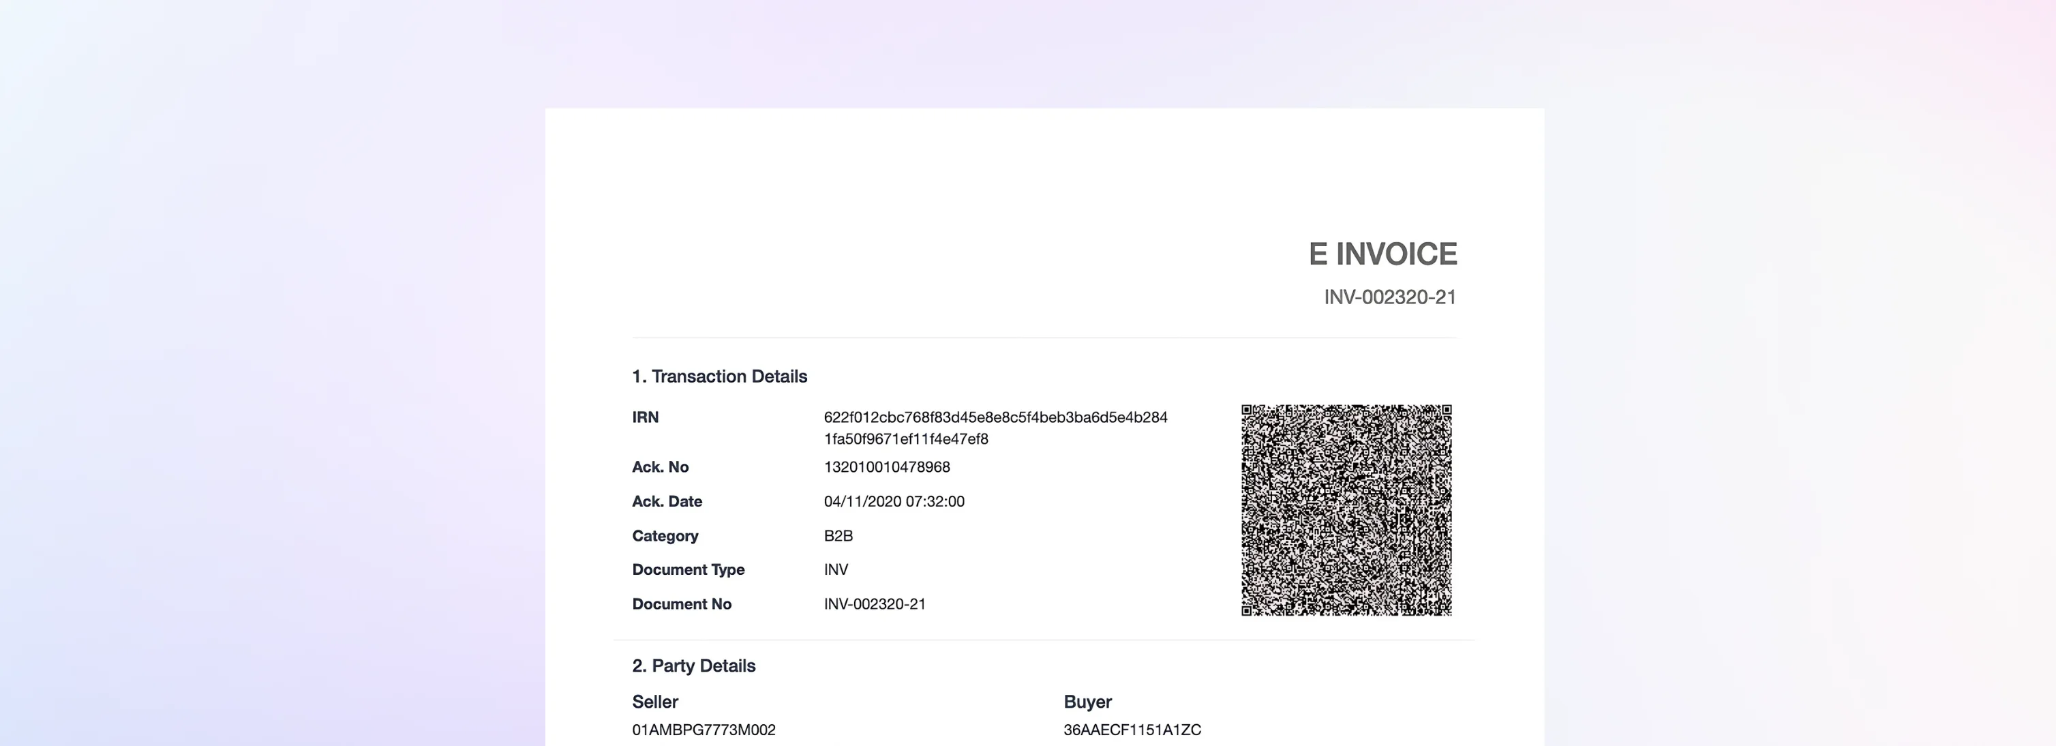Click the QR code image
Image resolution: width=2056 pixels, height=746 pixels.
1346,509
